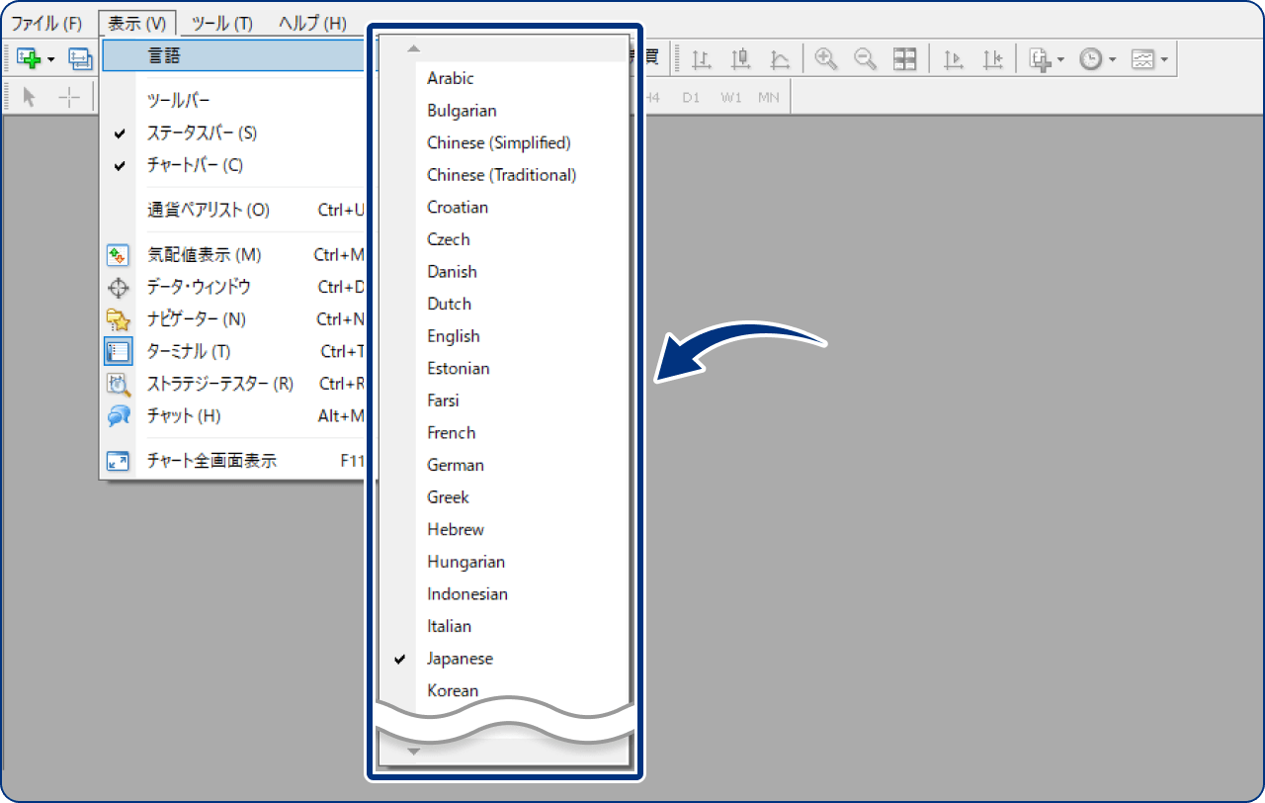1265x803 pixels.
Task: Select the line chart icon
Action: (x=780, y=59)
